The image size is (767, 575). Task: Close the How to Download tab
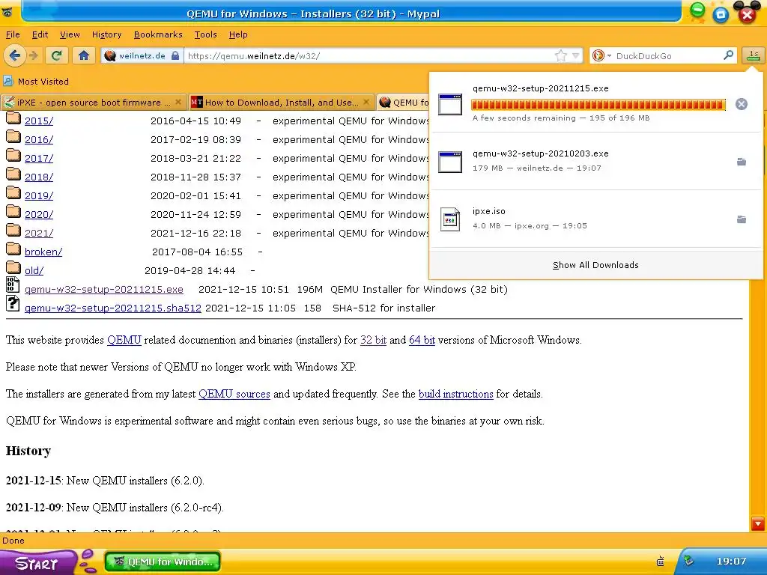[366, 102]
